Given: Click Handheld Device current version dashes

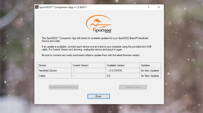Looking at the screenshot, I should pos(88,71).
